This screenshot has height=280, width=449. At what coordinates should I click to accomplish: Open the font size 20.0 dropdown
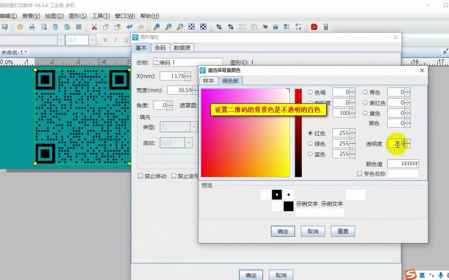pyautogui.click(x=92, y=40)
